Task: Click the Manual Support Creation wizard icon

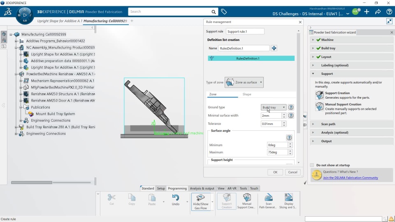Action: point(319,106)
